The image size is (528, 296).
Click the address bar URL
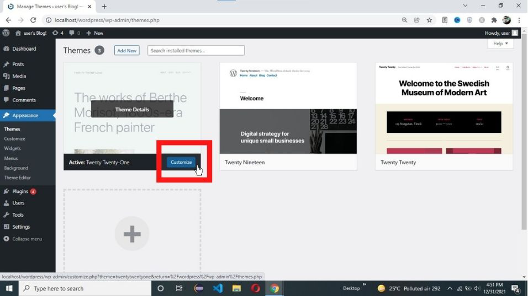click(x=107, y=20)
